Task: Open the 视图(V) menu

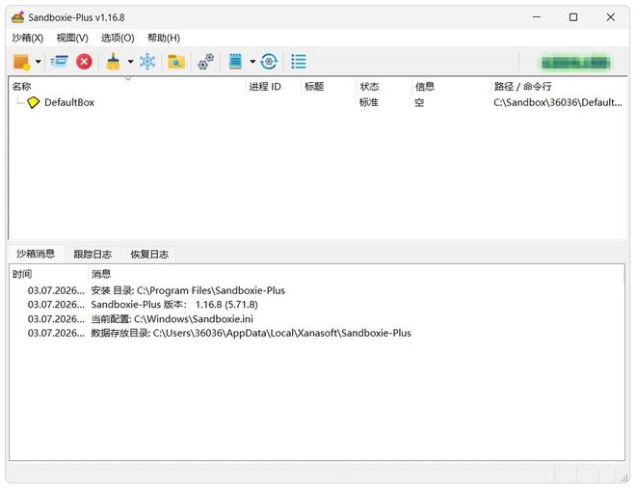Action: [72, 39]
